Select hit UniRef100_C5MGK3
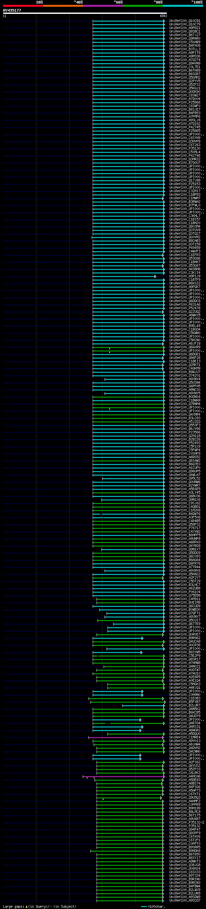The image size is (206, 909). tap(184, 684)
